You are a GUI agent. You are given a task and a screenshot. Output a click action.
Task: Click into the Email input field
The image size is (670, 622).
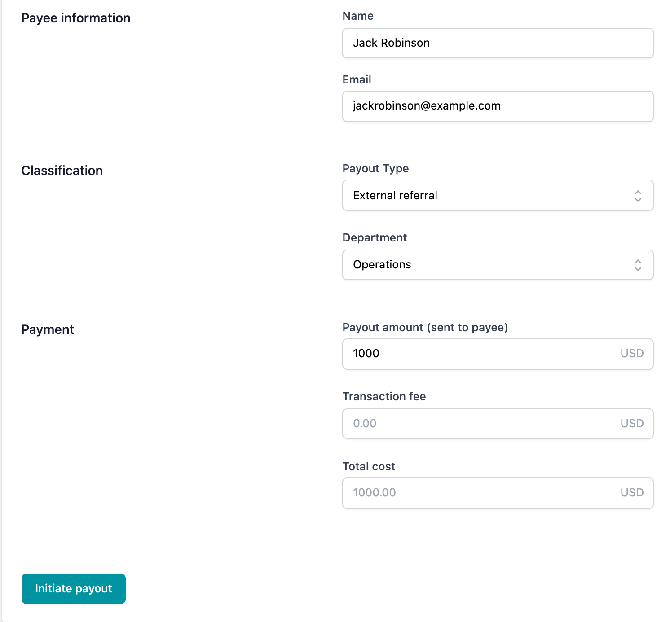pyautogui.click(x=498, y=106)
